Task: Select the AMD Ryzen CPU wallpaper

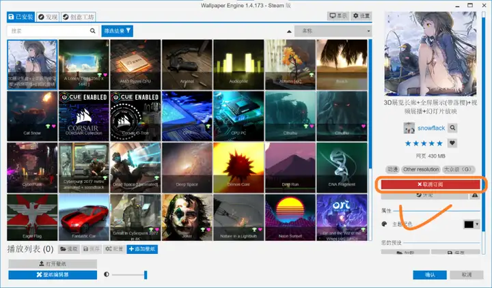Action: (135, 65)
